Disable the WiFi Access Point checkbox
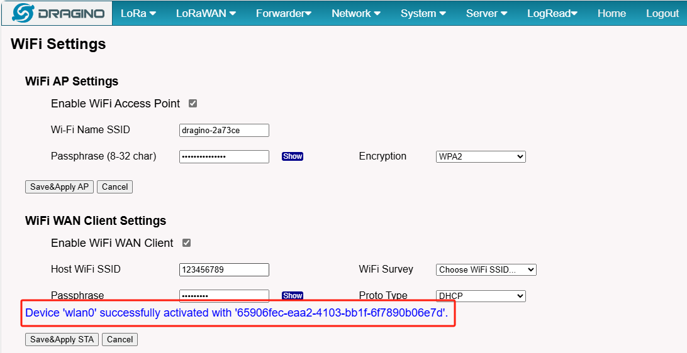The image size is (687, 353). [193, 104]
